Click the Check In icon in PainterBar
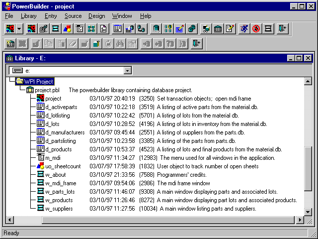The image size is (318, 239). 159,44
